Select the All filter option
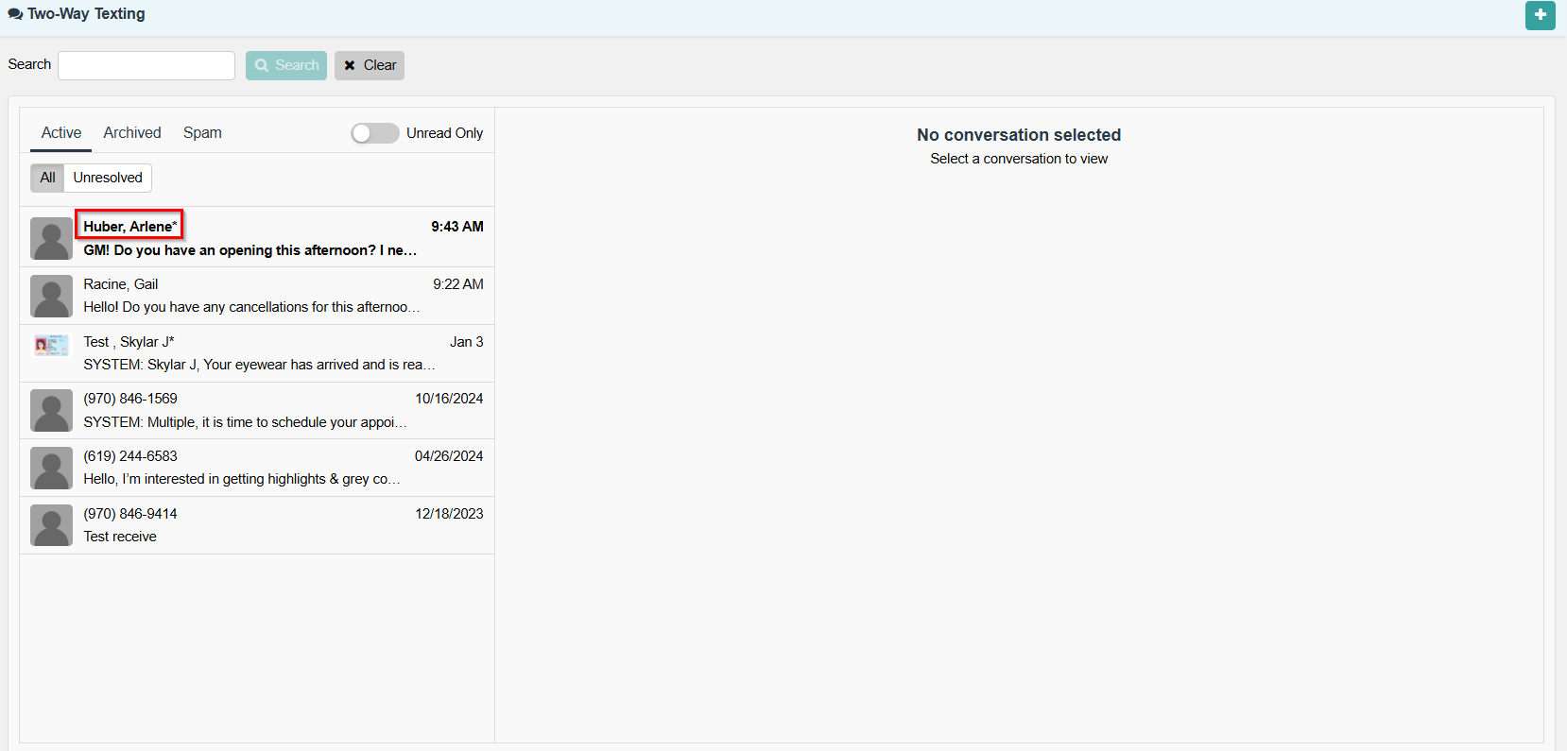Image resolution: width=1567 pixels, height=751 pixels. (47, 178)
